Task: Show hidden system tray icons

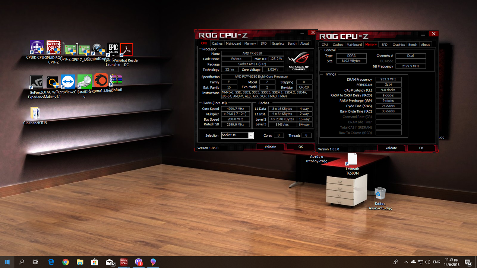Action: tap(406, 262)
